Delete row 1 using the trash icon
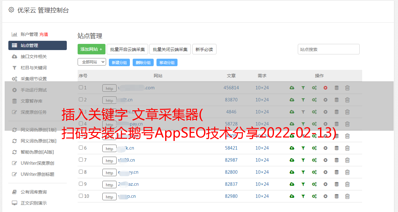This screenshot has width=398, height=212. coord(347,88)
